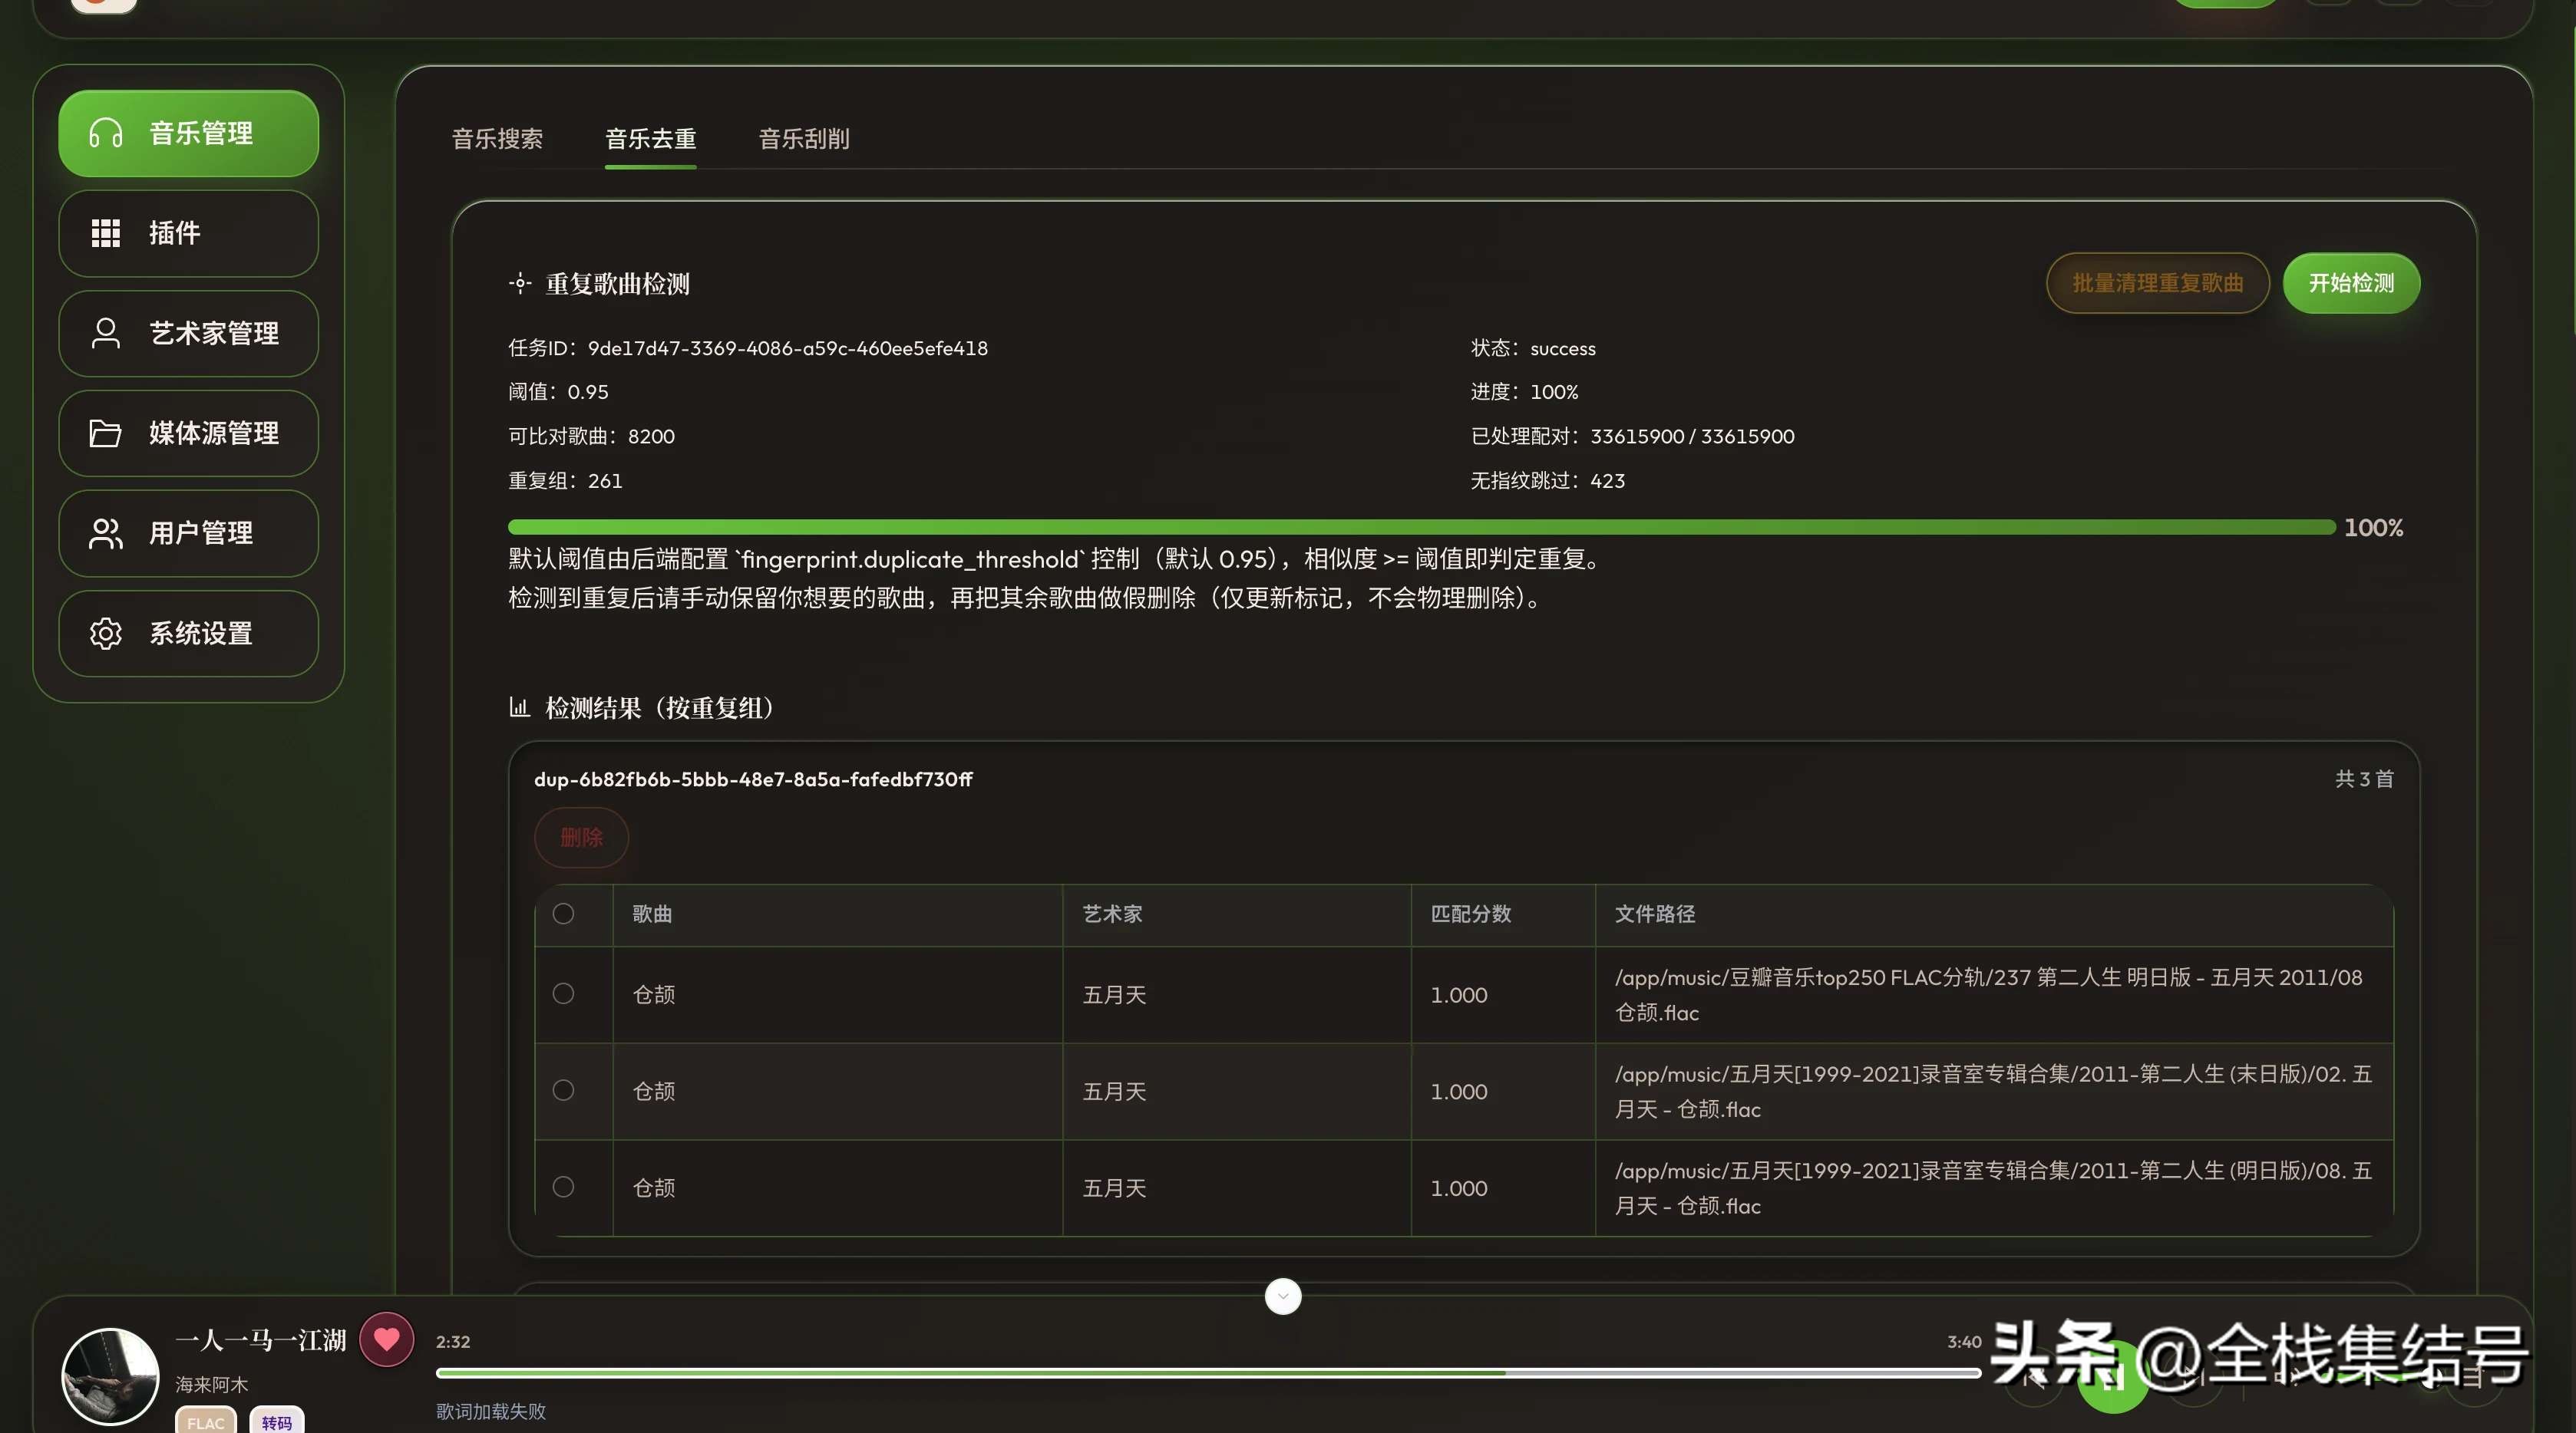
Task: Click the 任务ID value 9de17d47-3369-4086-a59c-460ee5efe418
Action: coord(788,349)
